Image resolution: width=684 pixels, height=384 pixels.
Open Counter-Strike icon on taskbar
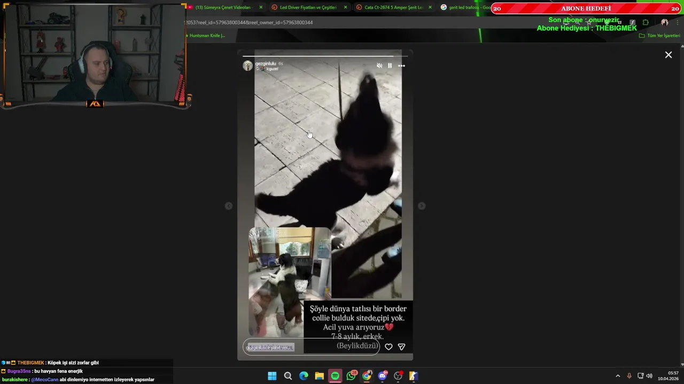414,376
